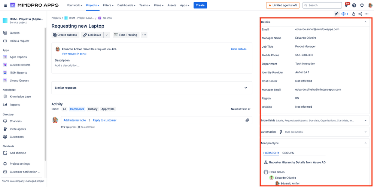Open the issue actions three-dot menu
The height and width of the screenshot is (187, 374).
pos(367,14)
